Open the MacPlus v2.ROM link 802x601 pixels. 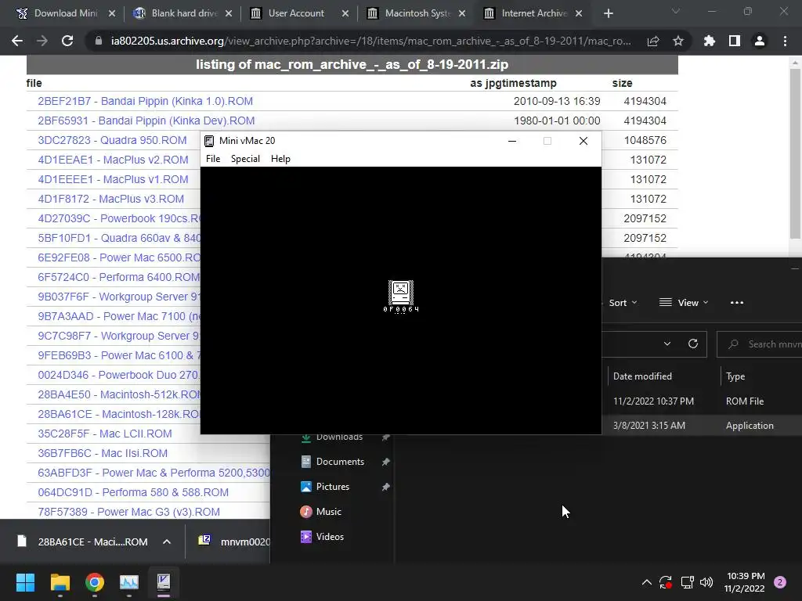(x=113, y=160)
